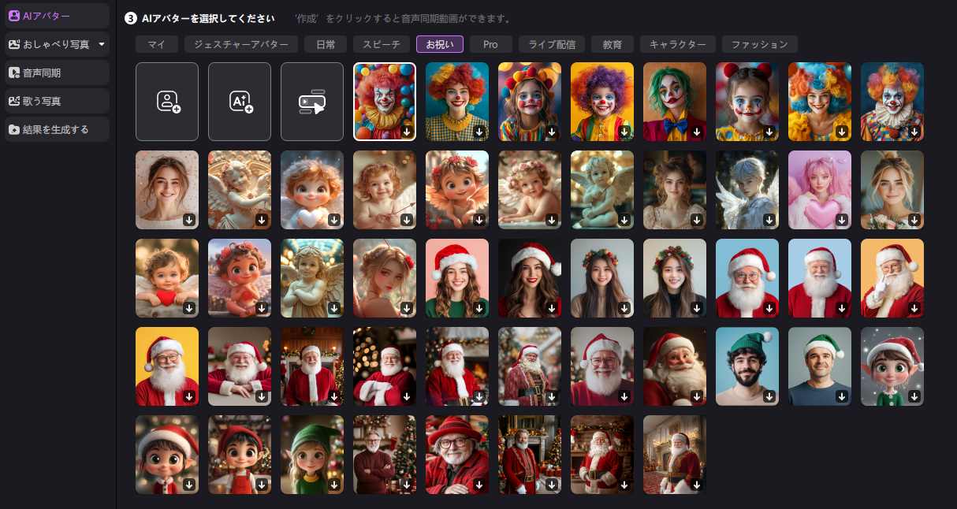The image size is (957, 509).
Task: Select the マイ avatars tab
Action: click(x=157, y=44)
